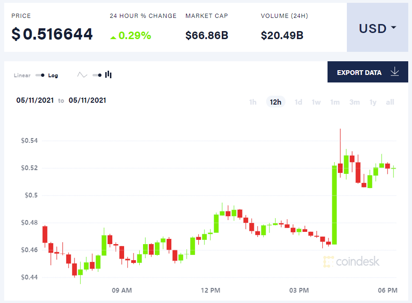Select the 12h time range
The width and height of the screenshot is (412, 303).
(276, 102)
